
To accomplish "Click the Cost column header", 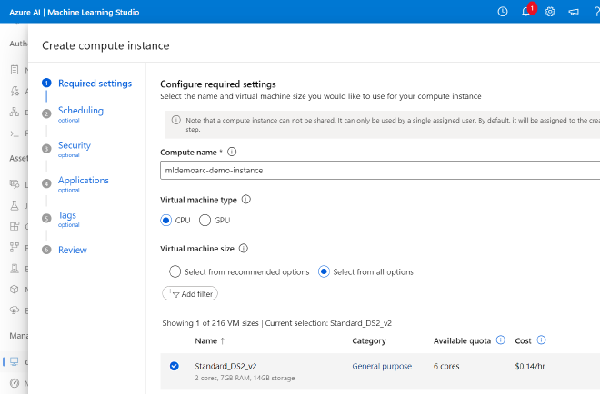I will [x=523, y=340].
